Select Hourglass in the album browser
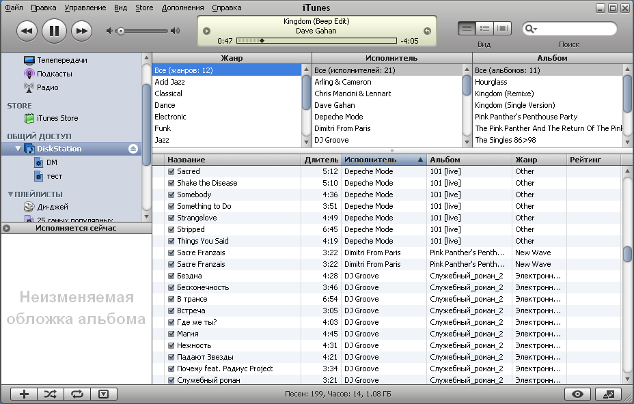 pyautogui.click(x=548, y=82)
